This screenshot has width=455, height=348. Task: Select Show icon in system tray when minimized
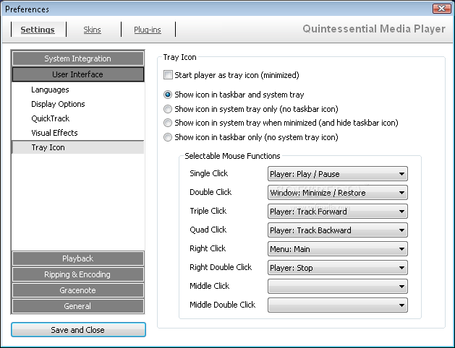click(x=168, y=123)
